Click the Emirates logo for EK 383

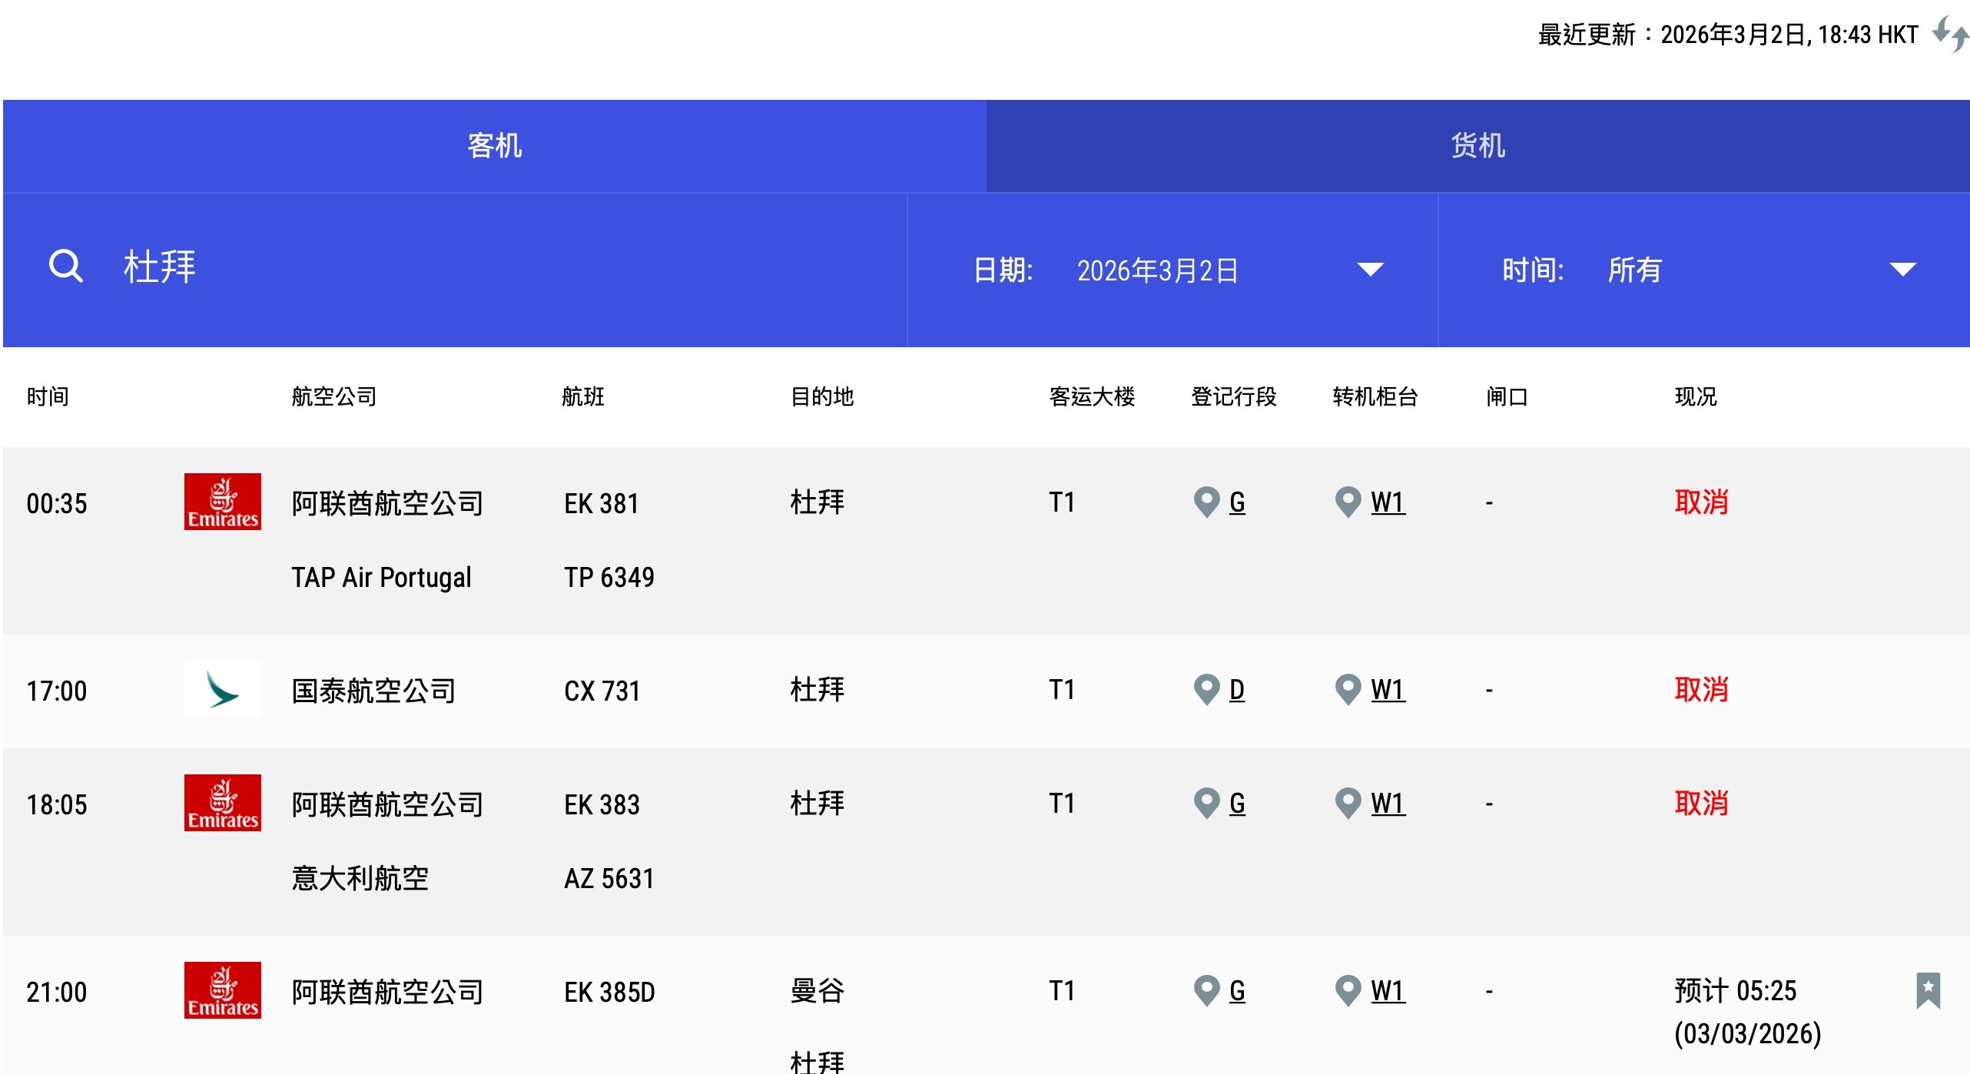[222, 803]
